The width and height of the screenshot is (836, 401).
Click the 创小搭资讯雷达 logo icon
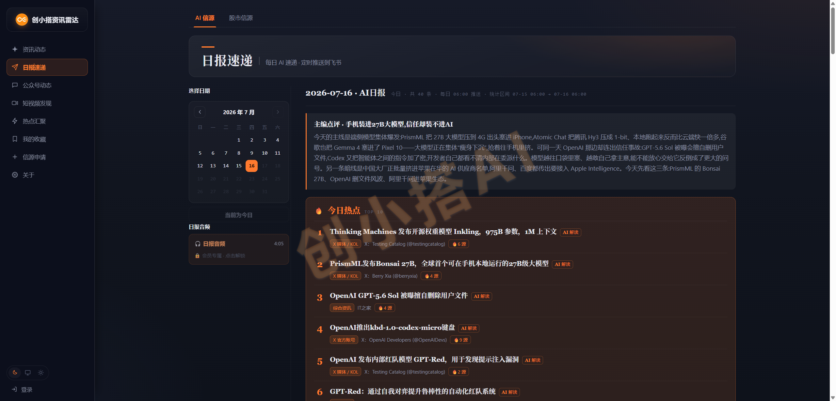point(22,20)
